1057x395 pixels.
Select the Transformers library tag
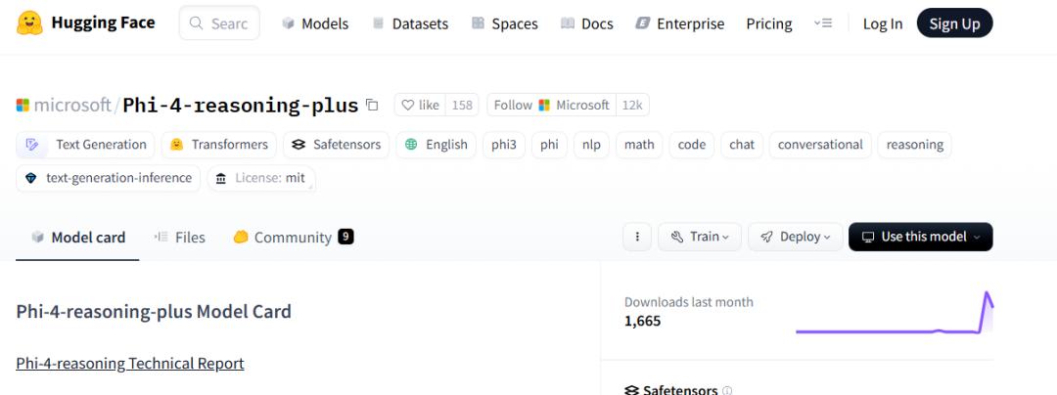(218, 145)
